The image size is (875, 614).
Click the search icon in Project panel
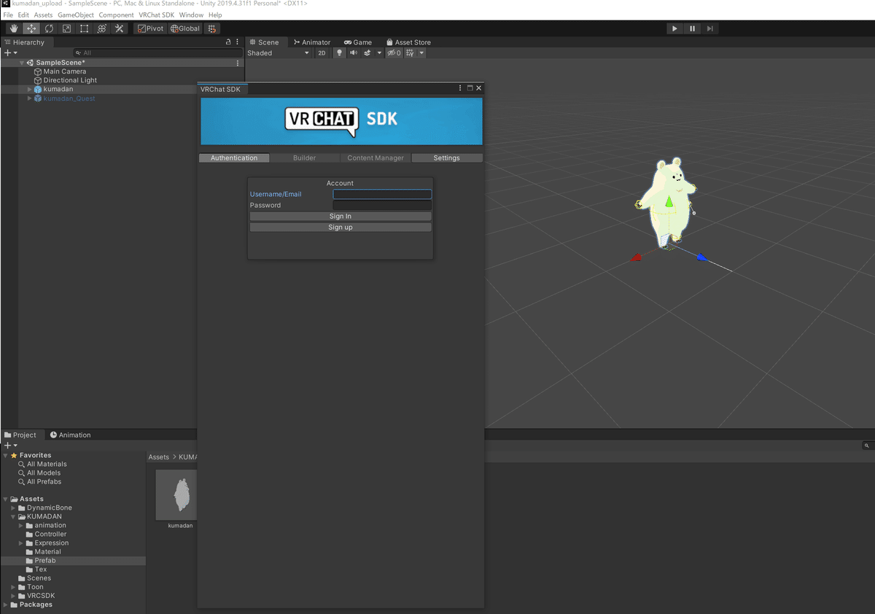click(867, 446)
